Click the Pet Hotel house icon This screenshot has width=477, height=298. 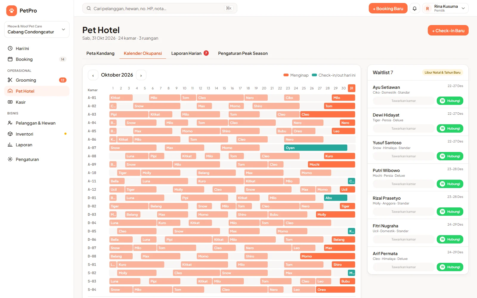pos(10,91)
